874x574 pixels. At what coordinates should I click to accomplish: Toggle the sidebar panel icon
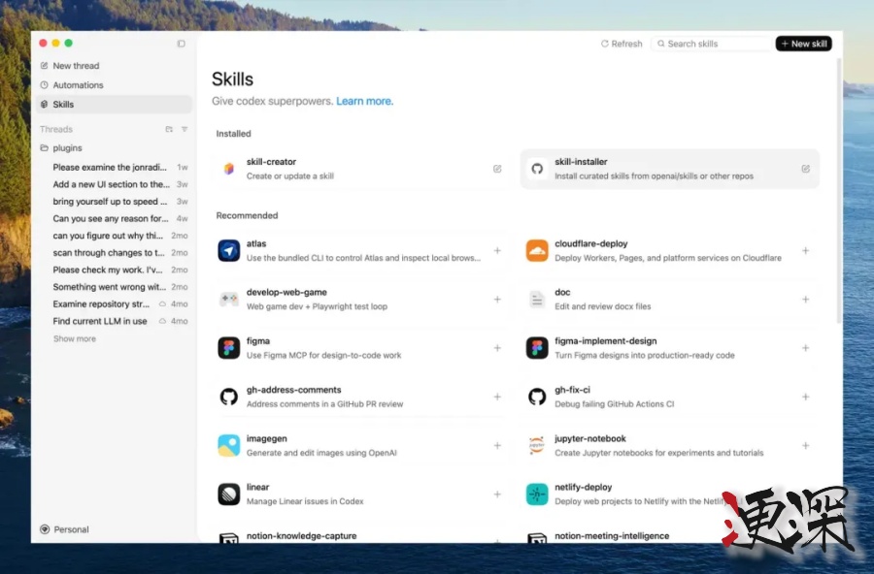[x=181, y=44]
